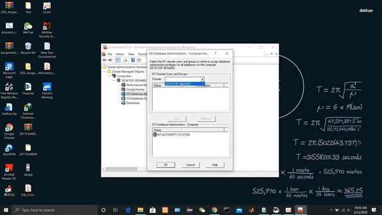
Task: Open Google Chrome desktop shortcut
Action: pos(10,131)
